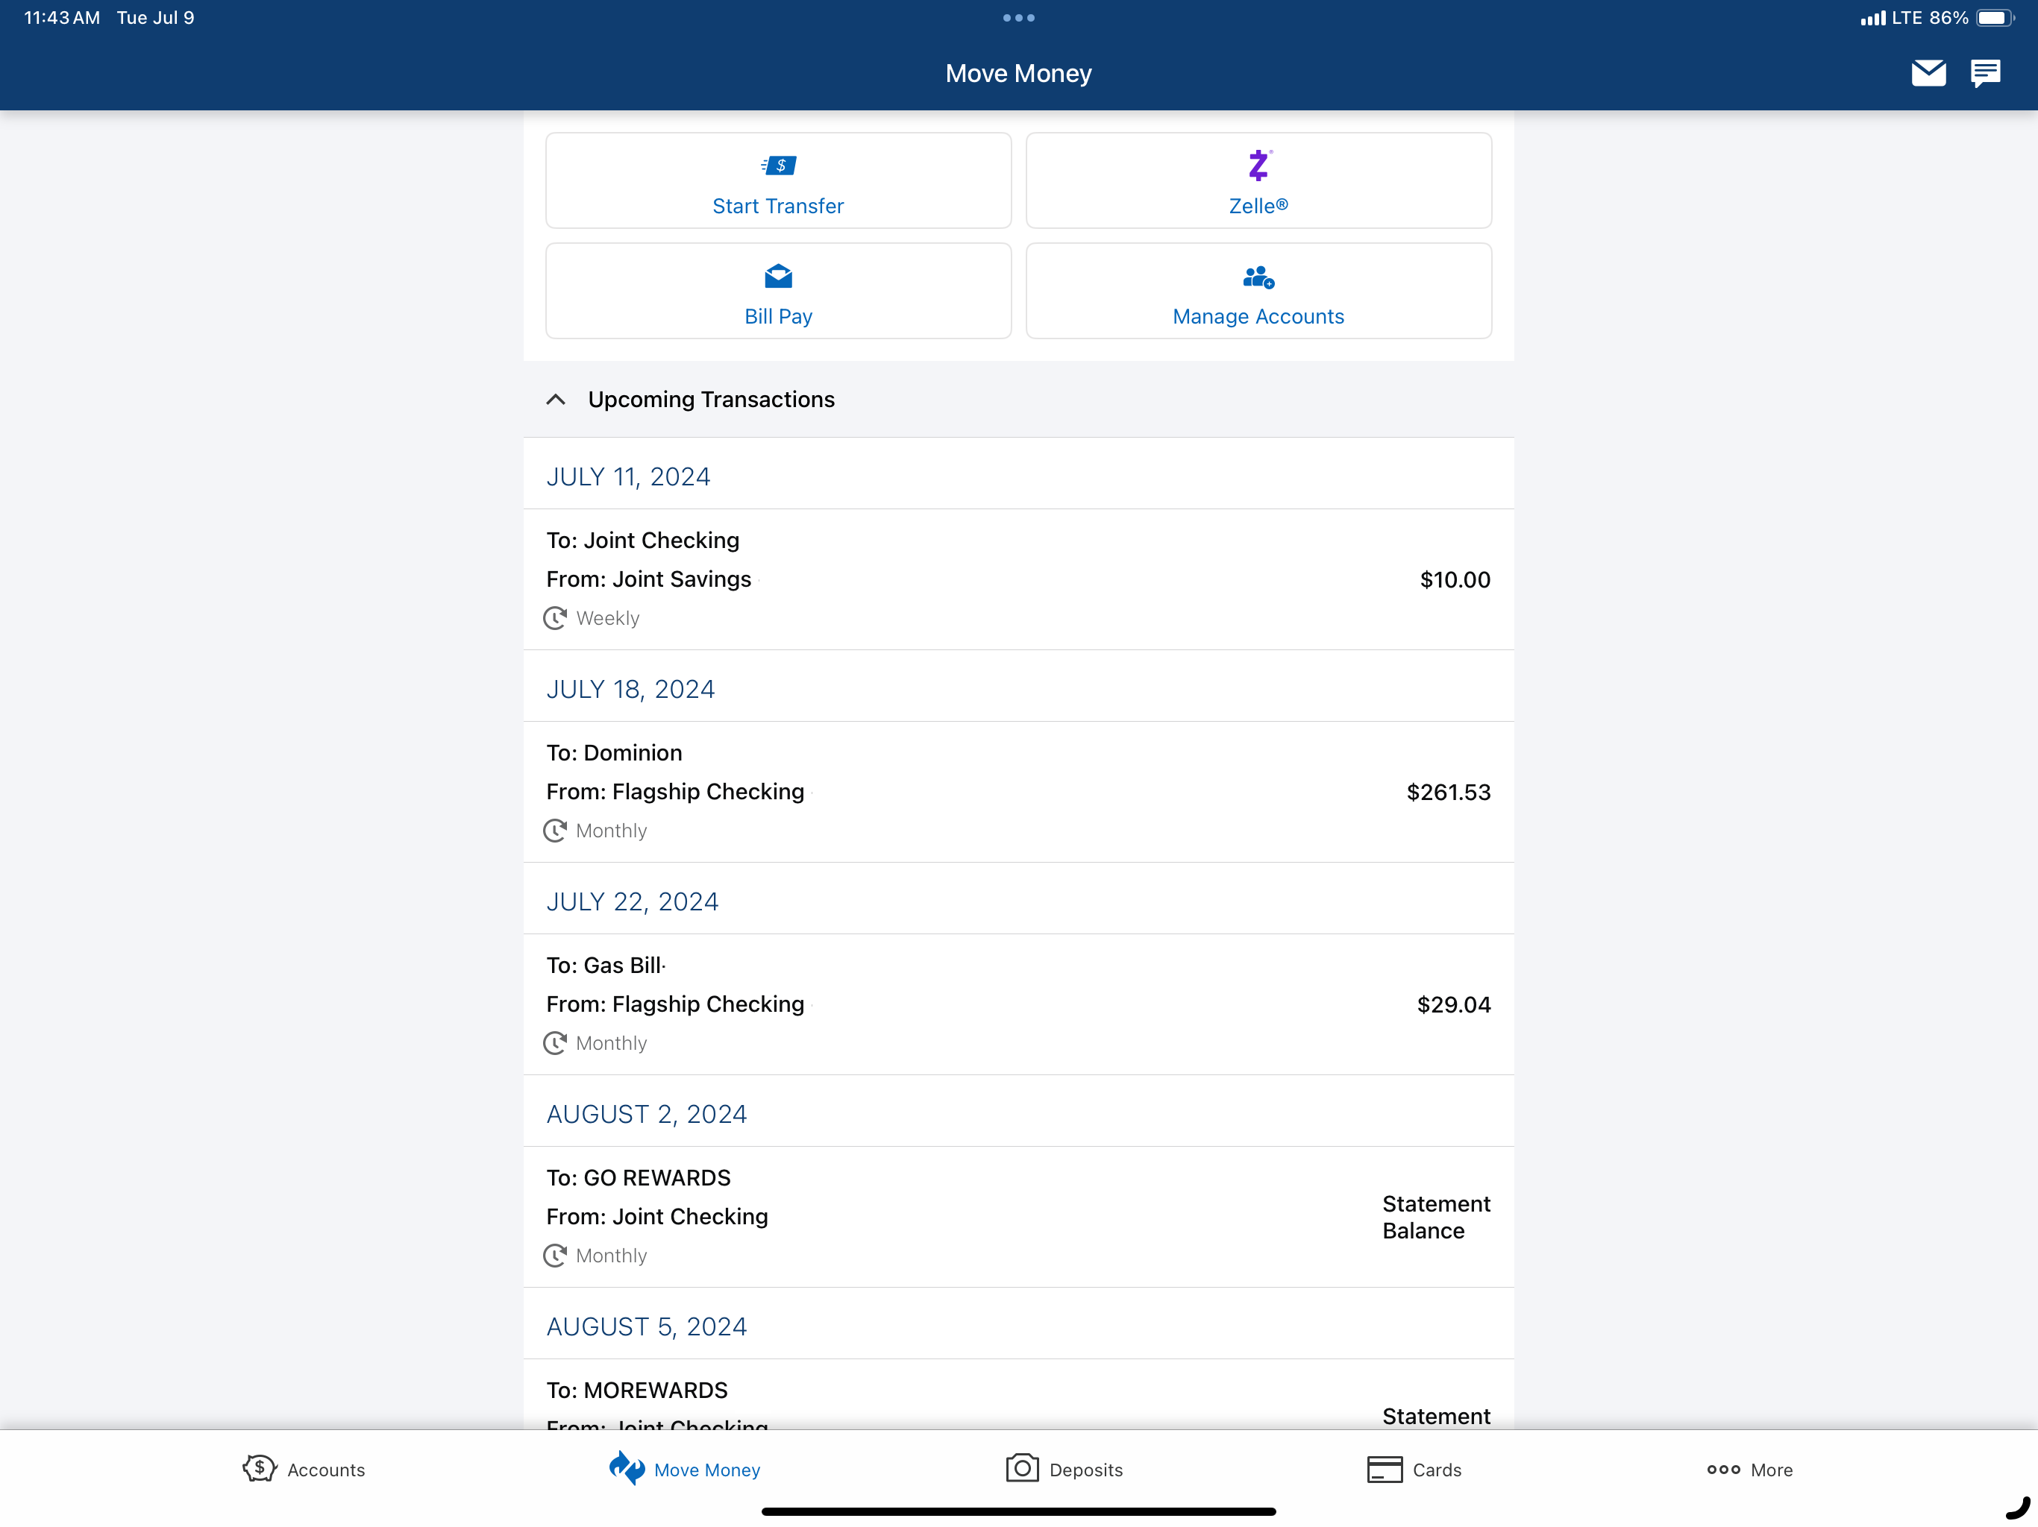This screenshot has width=2038, height=1527.
Task: Tap the $10.00 amount
Action: 1455,580
